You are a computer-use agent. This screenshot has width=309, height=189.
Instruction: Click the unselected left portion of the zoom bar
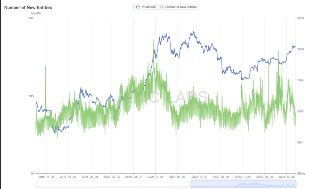pyautogui.click(x=113, y=184)
